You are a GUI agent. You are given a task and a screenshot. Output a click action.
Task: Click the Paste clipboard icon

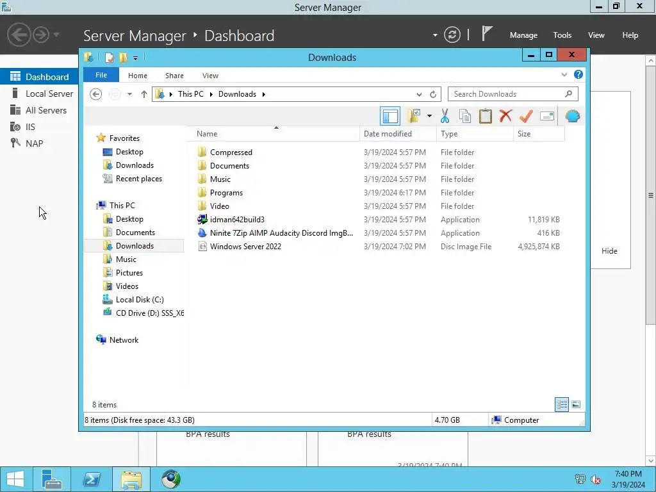[x=486, y=116]
